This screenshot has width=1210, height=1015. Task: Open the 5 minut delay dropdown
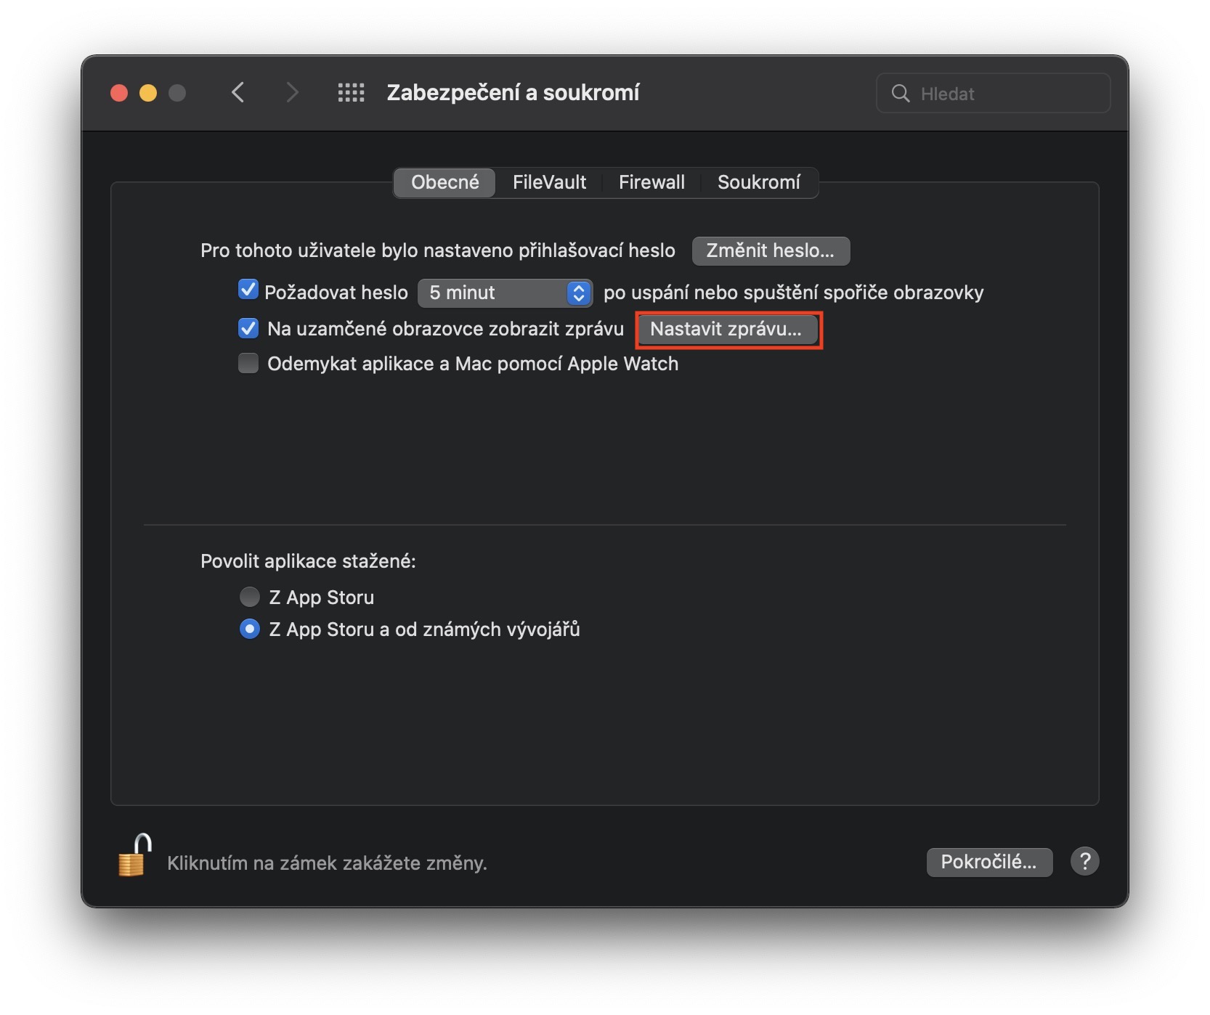(505, 293)
